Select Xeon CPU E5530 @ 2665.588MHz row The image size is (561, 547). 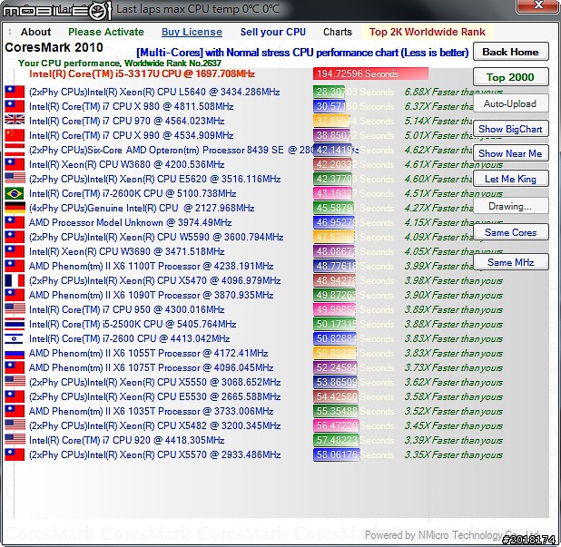(155, 396)
